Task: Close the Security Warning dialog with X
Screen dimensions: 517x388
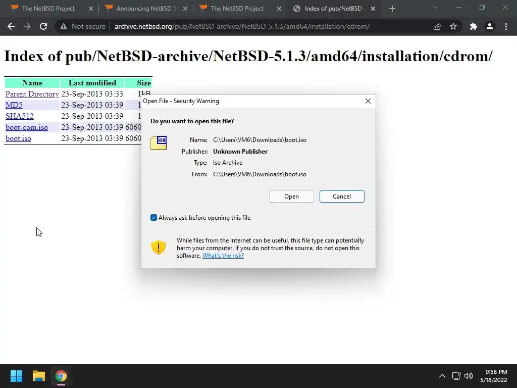Action: coord(368,101)
